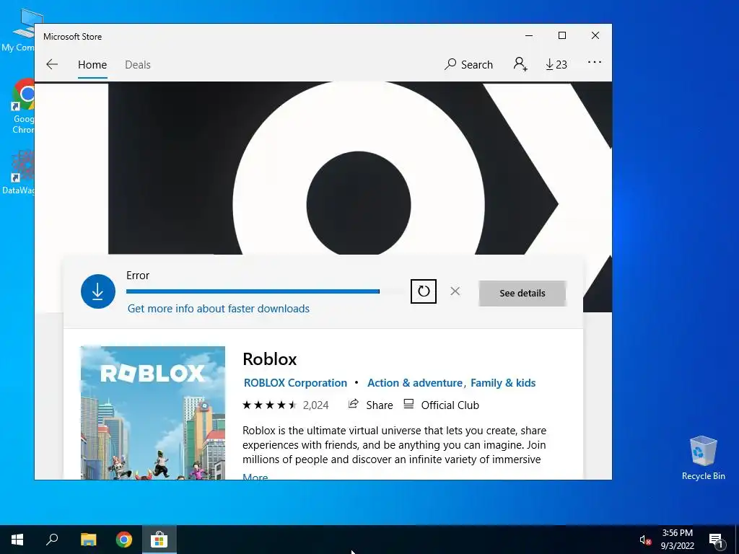Click the 2,024 ratings count
Screen dimensions: 739x554
(x=316, y=405)
